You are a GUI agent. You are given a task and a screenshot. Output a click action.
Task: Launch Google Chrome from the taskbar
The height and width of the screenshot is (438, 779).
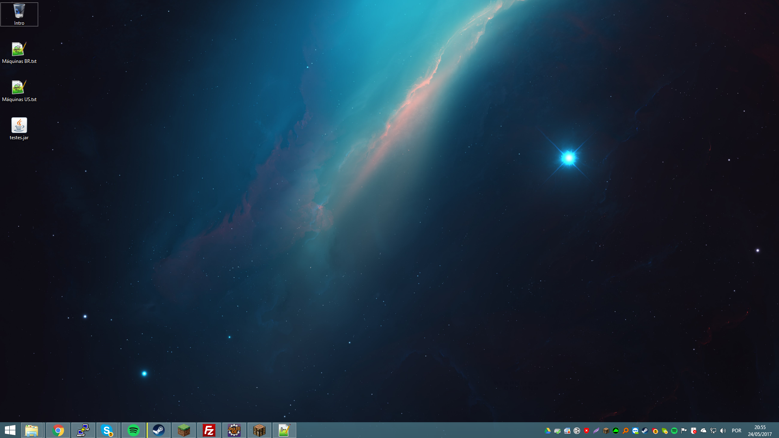point(58,430)
